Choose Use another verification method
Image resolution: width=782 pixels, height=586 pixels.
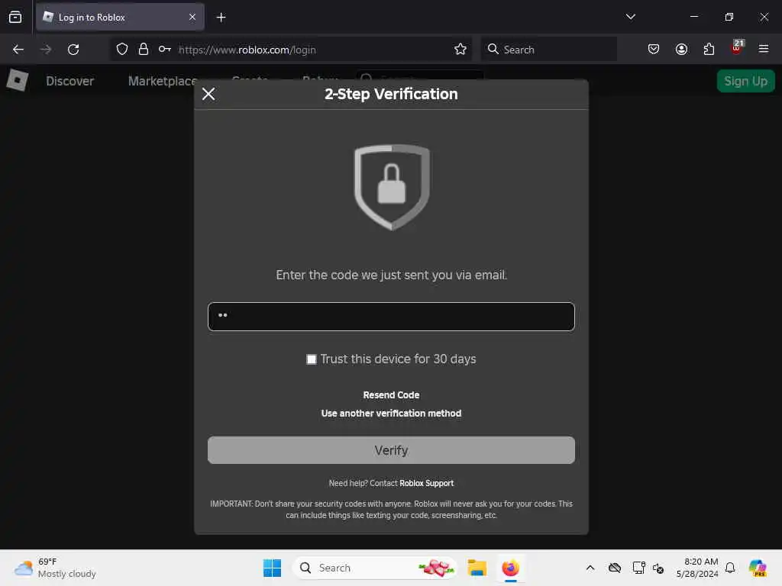[391, 413]
